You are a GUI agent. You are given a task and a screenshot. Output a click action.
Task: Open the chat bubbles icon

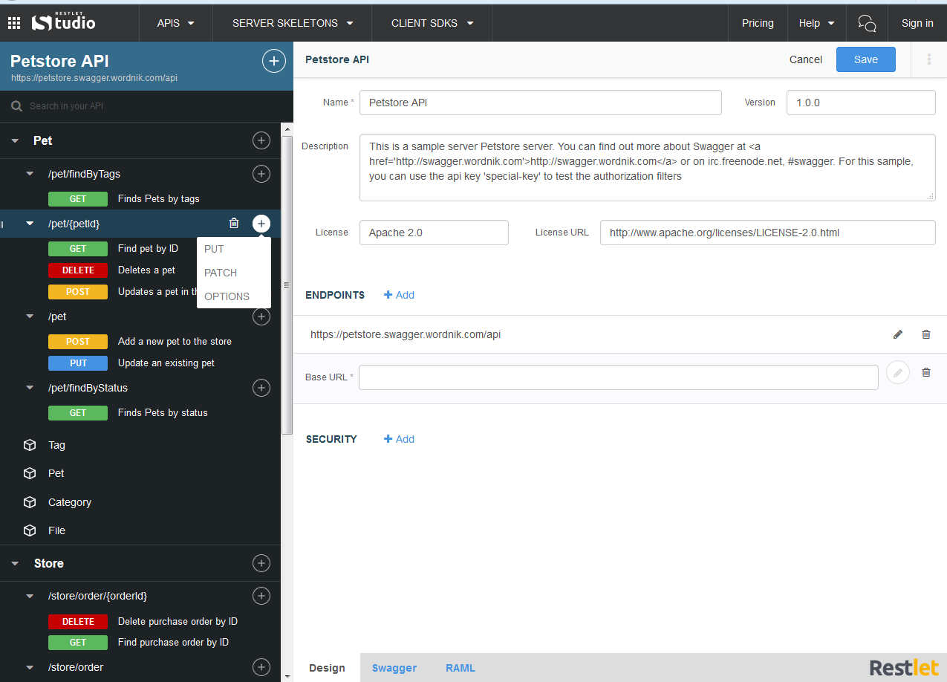coord(867,23)
